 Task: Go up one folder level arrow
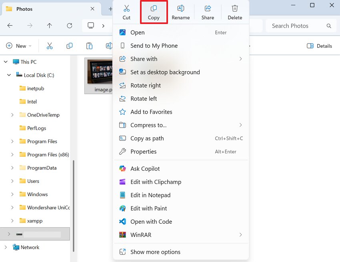pos(50,26)
